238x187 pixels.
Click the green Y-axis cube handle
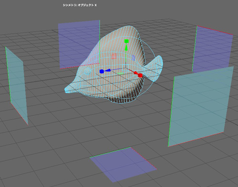click(126, 41)
